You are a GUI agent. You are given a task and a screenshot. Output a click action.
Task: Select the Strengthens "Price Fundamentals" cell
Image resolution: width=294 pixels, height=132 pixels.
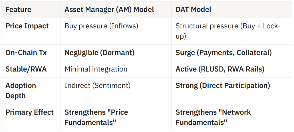96,117
